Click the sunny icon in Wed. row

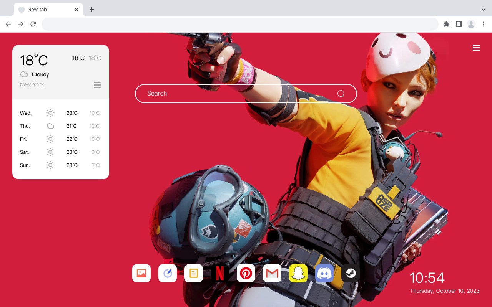(50, 113)
